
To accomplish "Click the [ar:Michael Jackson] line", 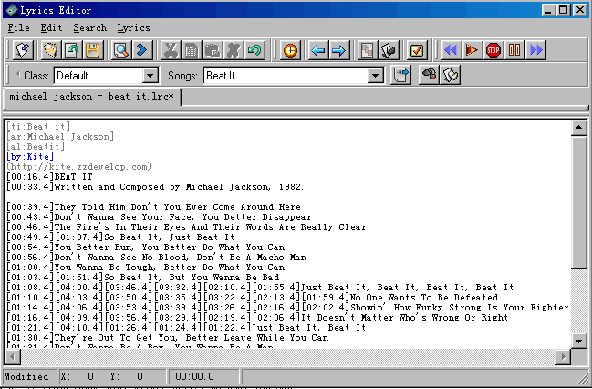I will [x=60, y=136].
